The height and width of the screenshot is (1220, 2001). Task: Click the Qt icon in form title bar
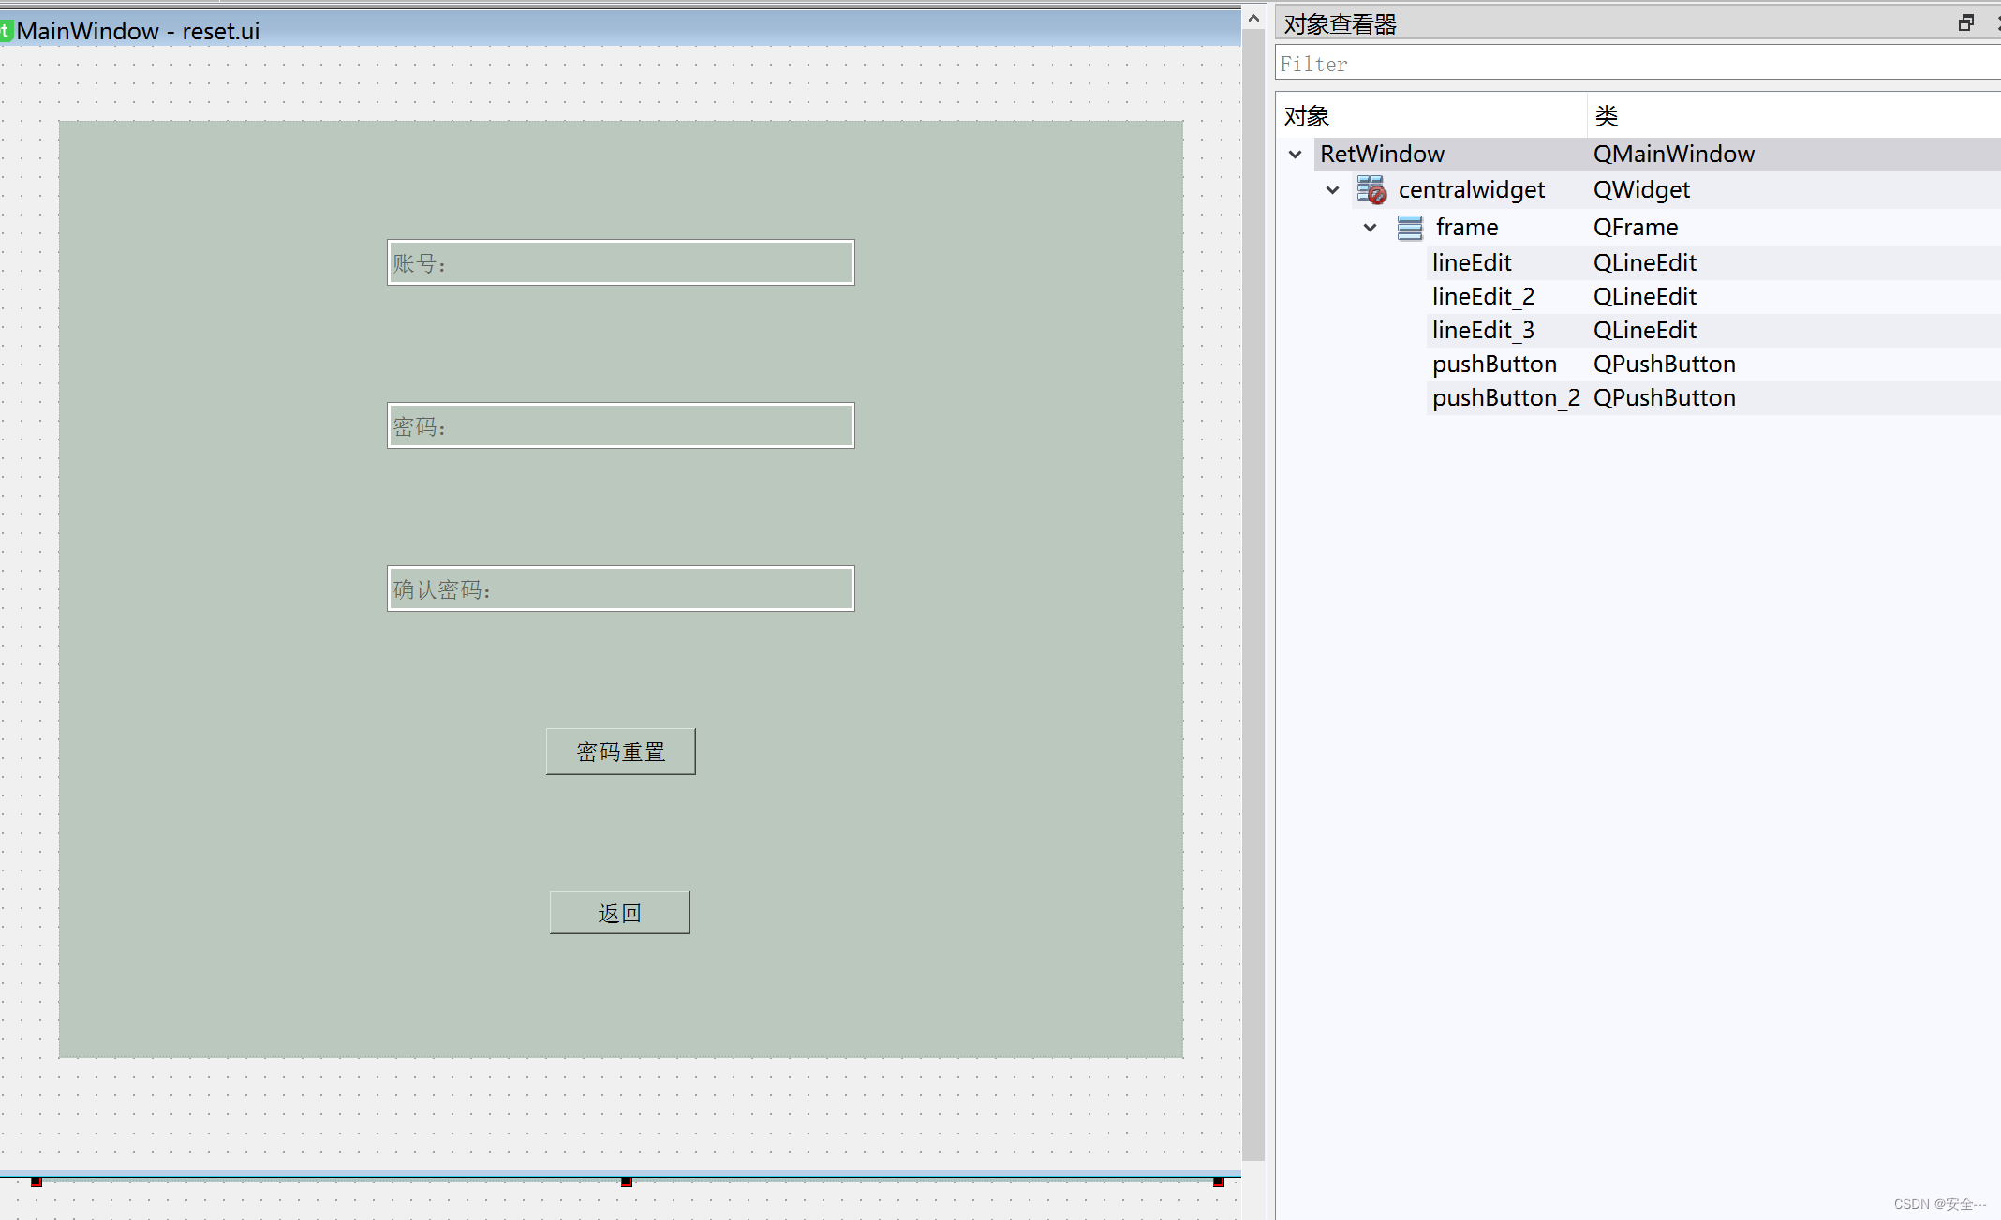click(x=6, y=31)
